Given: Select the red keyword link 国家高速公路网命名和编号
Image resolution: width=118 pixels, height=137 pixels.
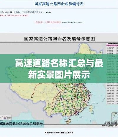Looking at the screenshot, I should [x=17, y=15].
